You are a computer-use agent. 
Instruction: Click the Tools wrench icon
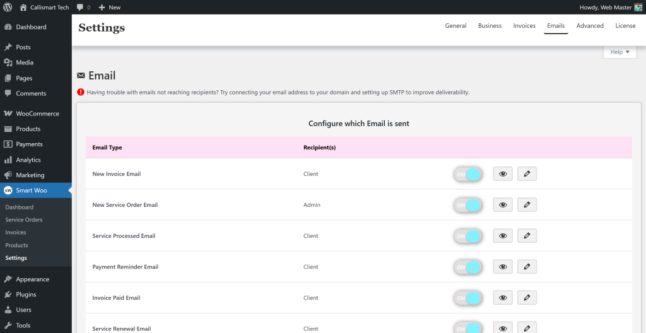pos(8,325)
